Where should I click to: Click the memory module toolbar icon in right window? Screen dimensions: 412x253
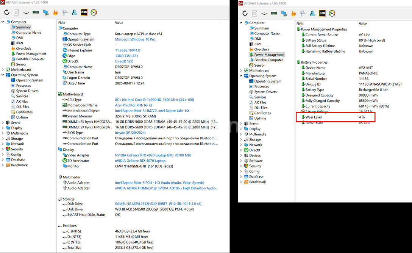(274, 13)
